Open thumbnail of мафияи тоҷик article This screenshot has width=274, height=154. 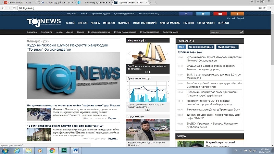click(x=39, y=114)
